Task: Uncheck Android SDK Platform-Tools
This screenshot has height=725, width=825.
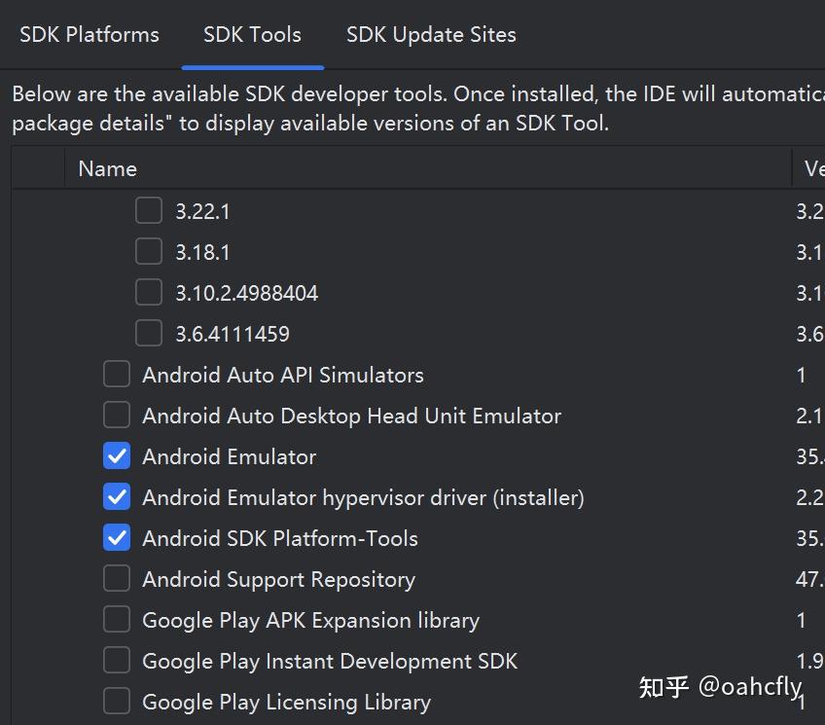Action: coord(116,537)
